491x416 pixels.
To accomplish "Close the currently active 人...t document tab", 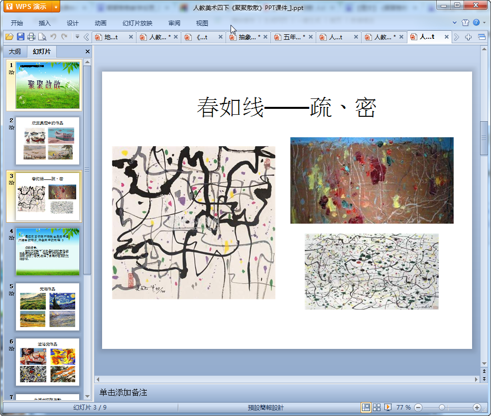I will click(x=447, y=37).
